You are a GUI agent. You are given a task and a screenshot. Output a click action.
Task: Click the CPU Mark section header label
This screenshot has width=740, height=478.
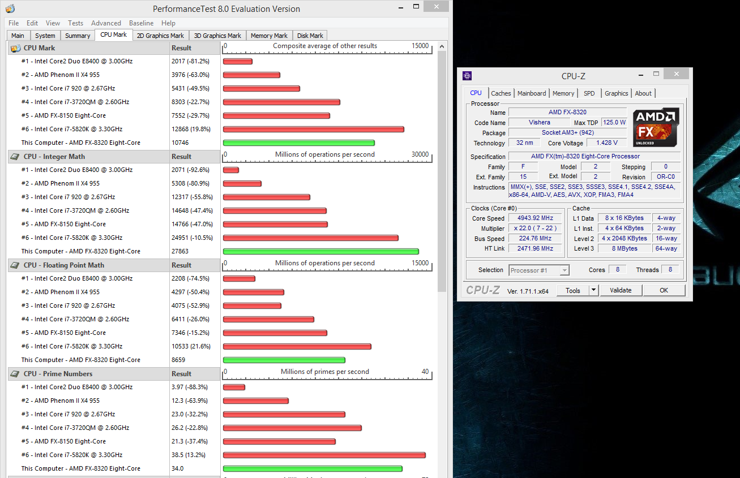(x=39, y=48)
